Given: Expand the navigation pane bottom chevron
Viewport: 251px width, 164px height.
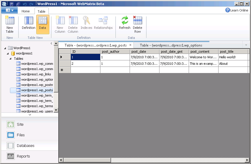Looking at the screenshot, I should pos(30,115).
